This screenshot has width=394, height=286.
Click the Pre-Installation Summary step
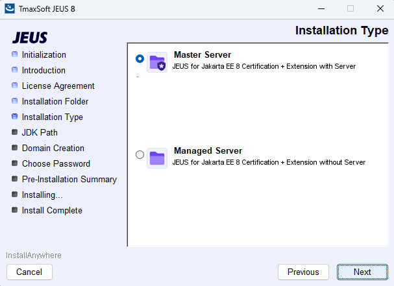click(69, 180)
